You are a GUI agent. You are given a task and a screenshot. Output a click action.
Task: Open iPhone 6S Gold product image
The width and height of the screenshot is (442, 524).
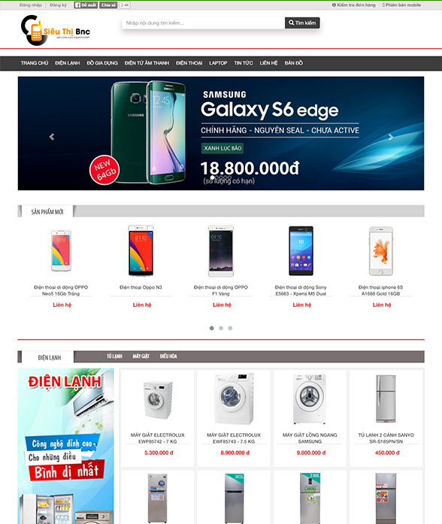[x=381, y=251]
